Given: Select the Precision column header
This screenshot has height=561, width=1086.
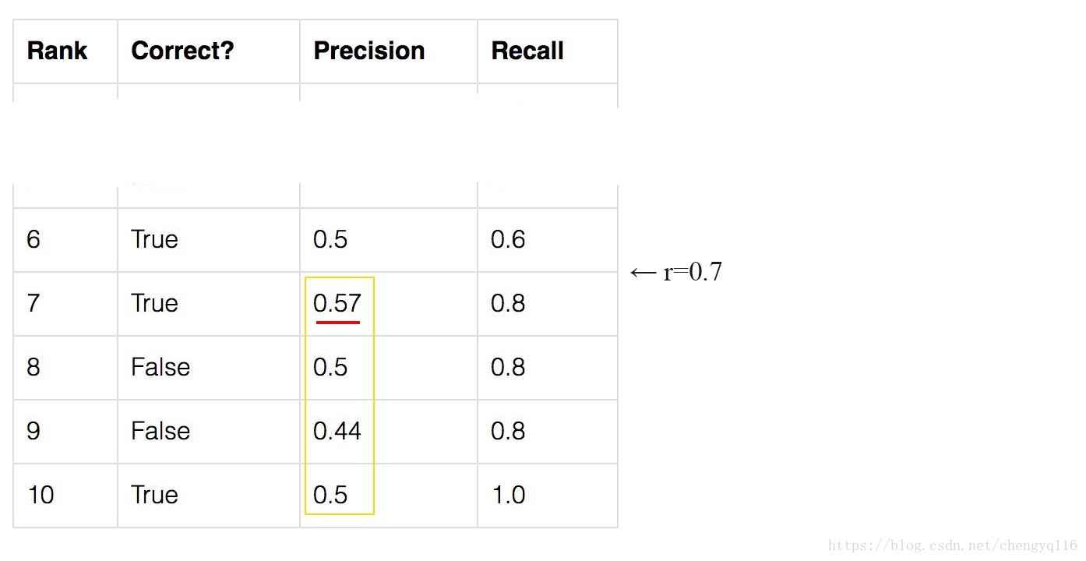Looking at the screenshot, I should tap(368, 51).
